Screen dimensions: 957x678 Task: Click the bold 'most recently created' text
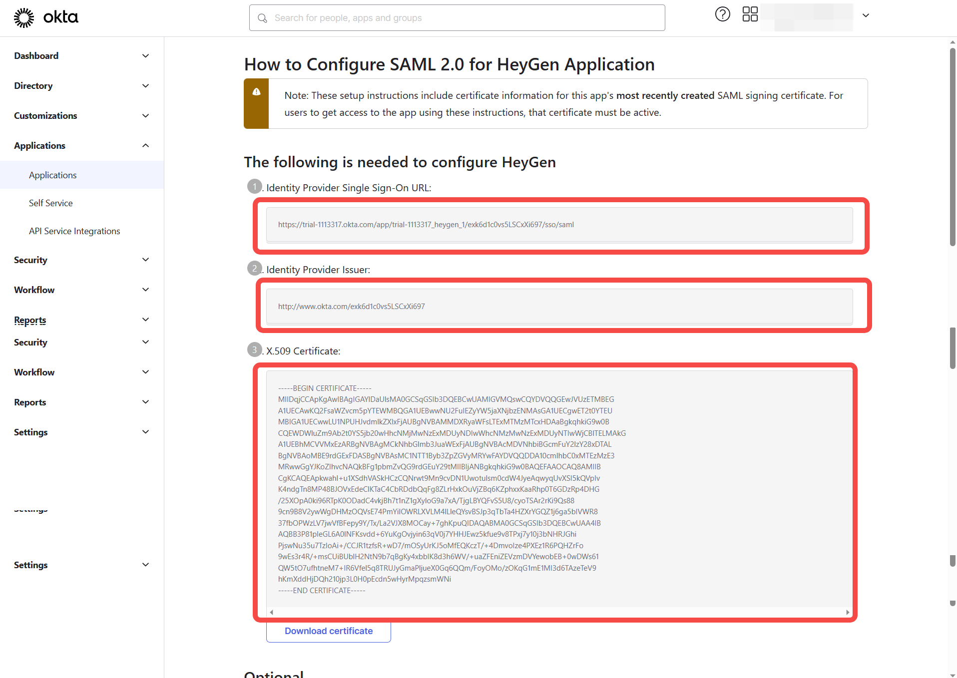pos(665,95)
